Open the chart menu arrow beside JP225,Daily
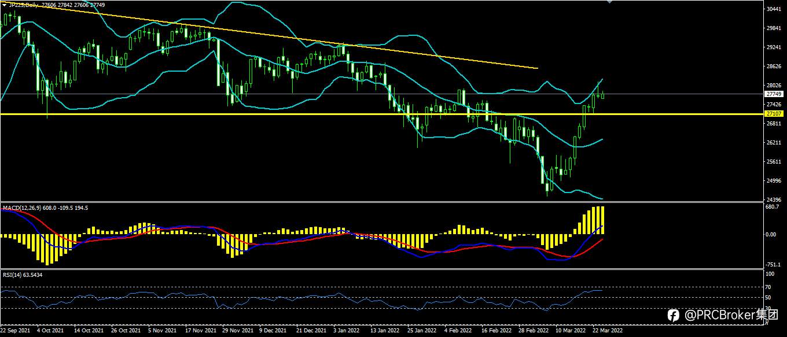Screen dimensions: 787x337 [x=5, y=4]
